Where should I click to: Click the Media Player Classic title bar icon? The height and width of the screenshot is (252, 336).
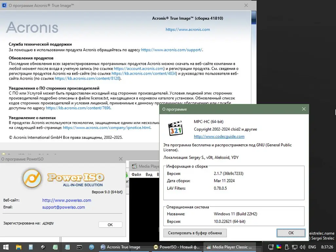coord(134,166)
